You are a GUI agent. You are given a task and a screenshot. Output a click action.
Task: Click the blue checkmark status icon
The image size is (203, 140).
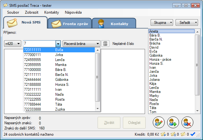click(193, 134)
